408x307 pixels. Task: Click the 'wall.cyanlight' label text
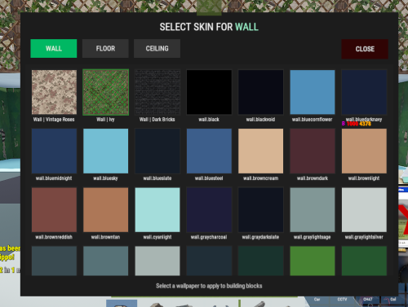click(x=157, y=237)
